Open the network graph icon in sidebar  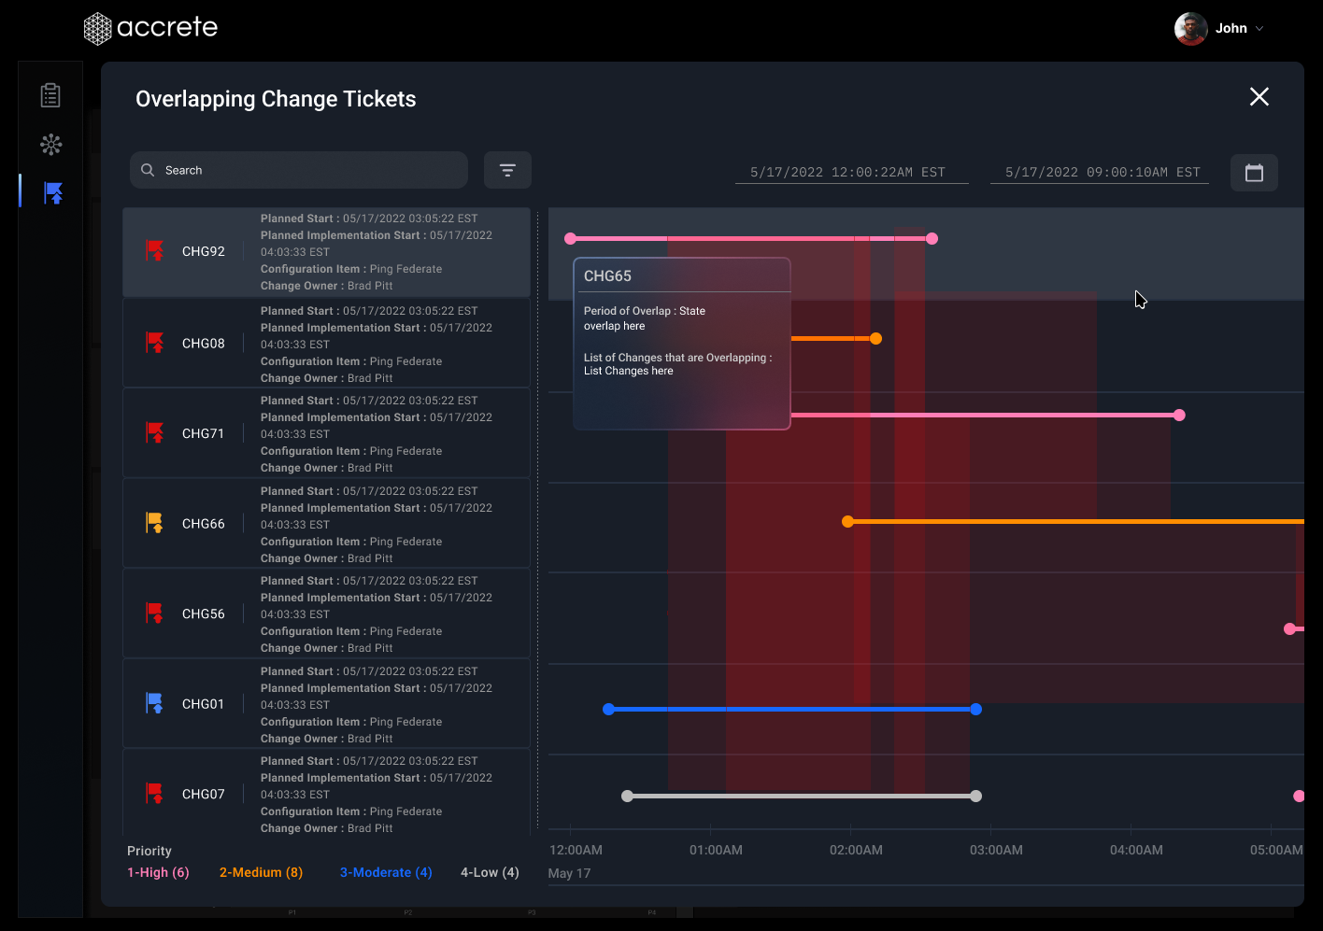pos(50,144)
